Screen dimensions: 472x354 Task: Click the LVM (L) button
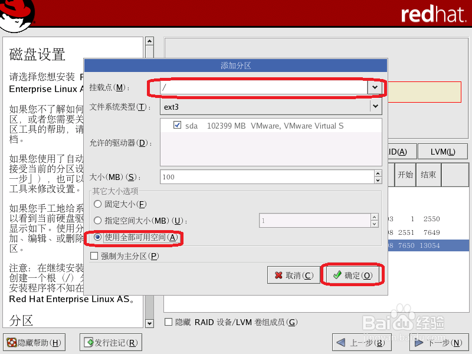tap(443, 152)
